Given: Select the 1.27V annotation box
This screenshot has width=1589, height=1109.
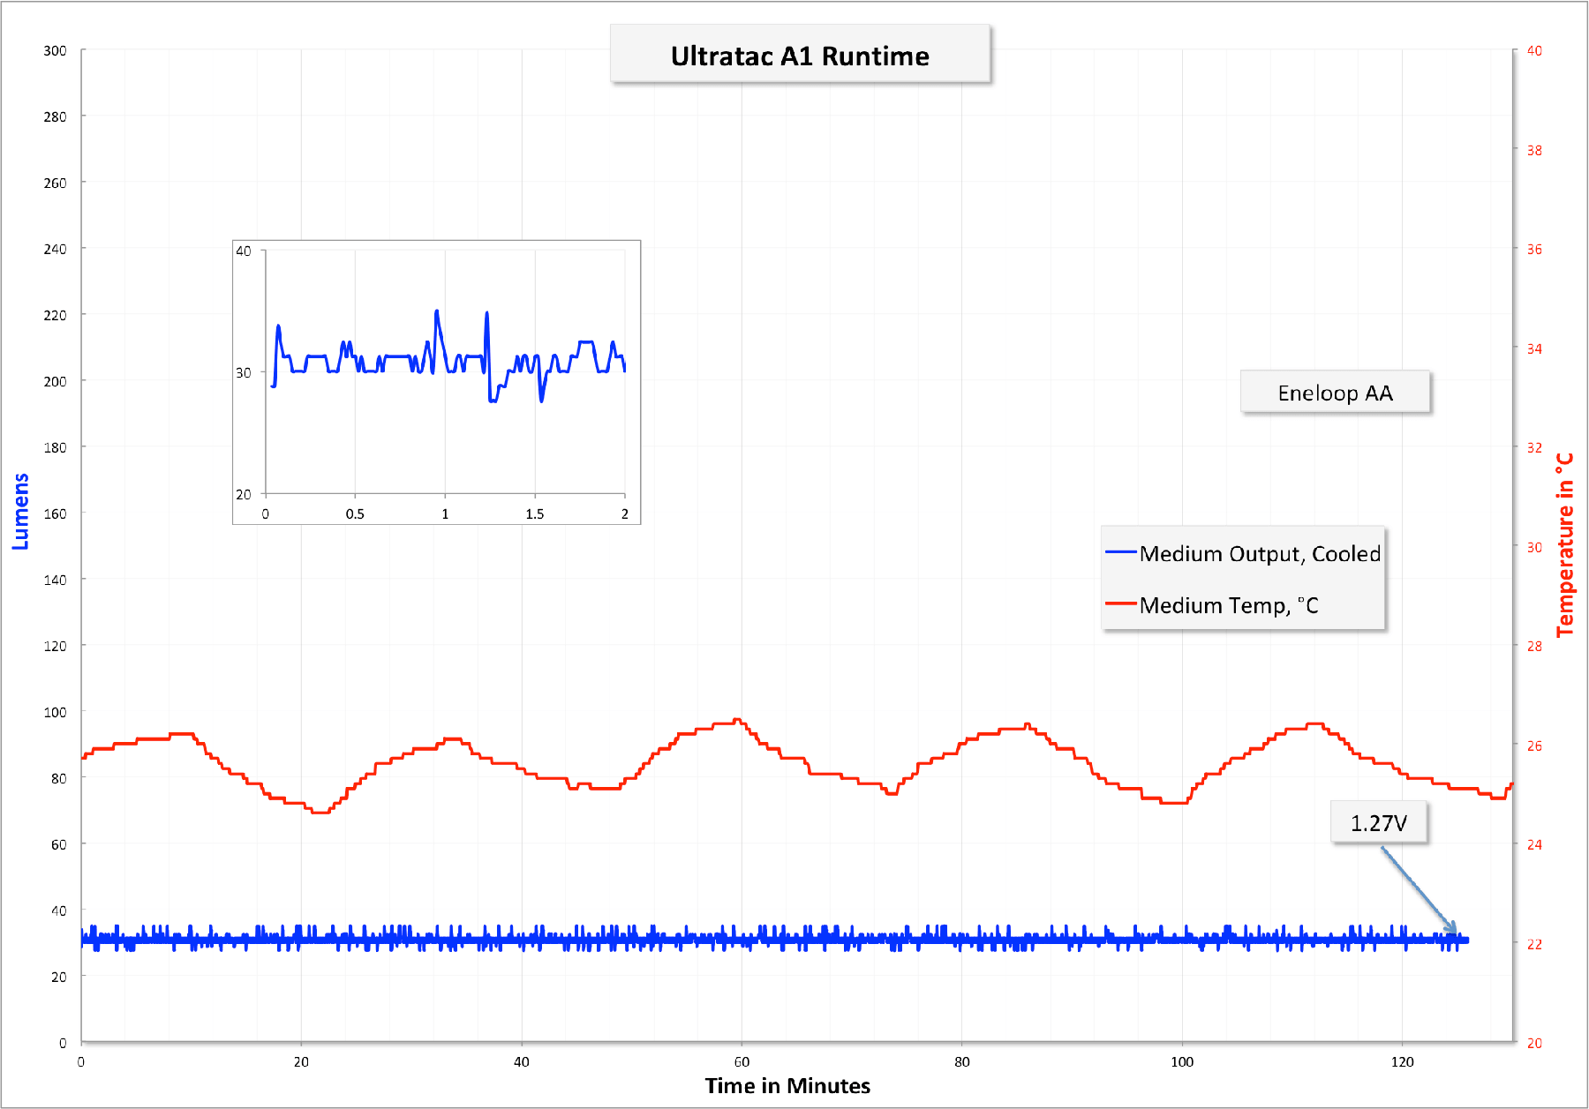Looking at the screenshot, I should click(x=1378, y=823).
